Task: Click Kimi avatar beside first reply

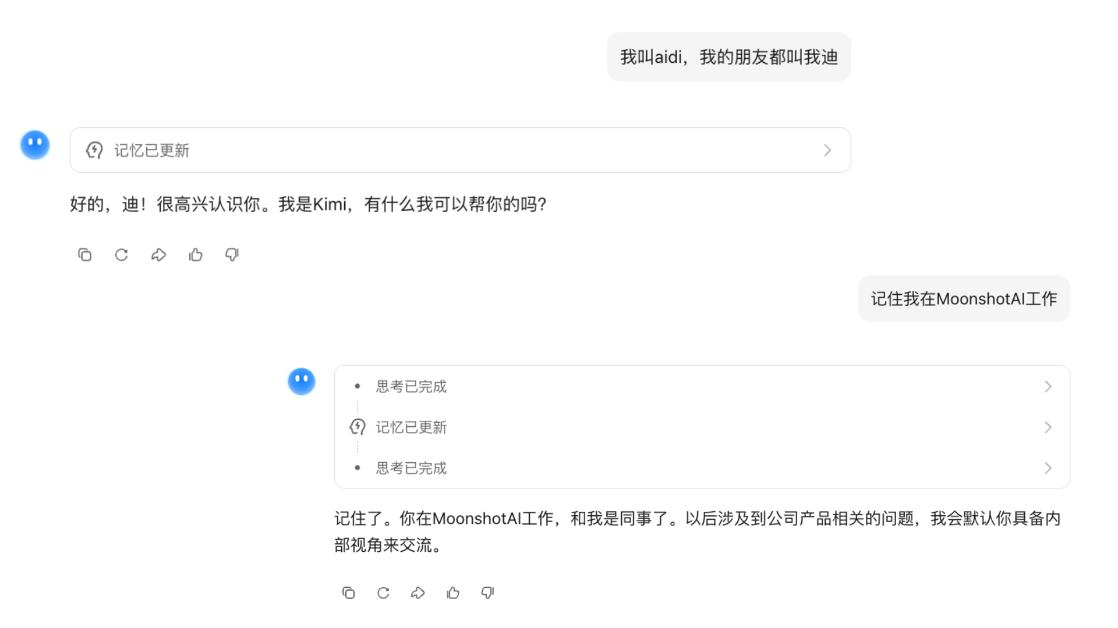Action: [35, 145]
